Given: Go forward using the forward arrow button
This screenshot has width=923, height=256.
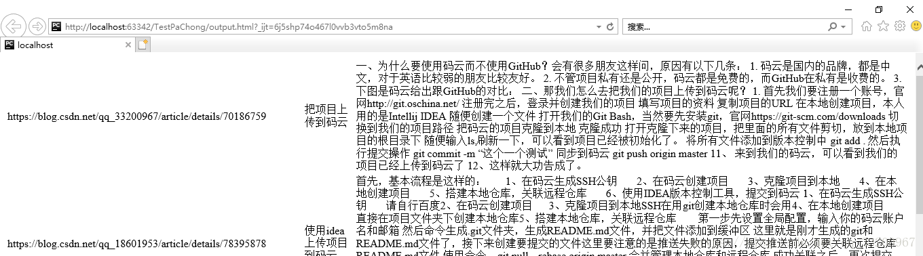Looking at the screenshot, I should pyautogui.click(x=37, y=26).
